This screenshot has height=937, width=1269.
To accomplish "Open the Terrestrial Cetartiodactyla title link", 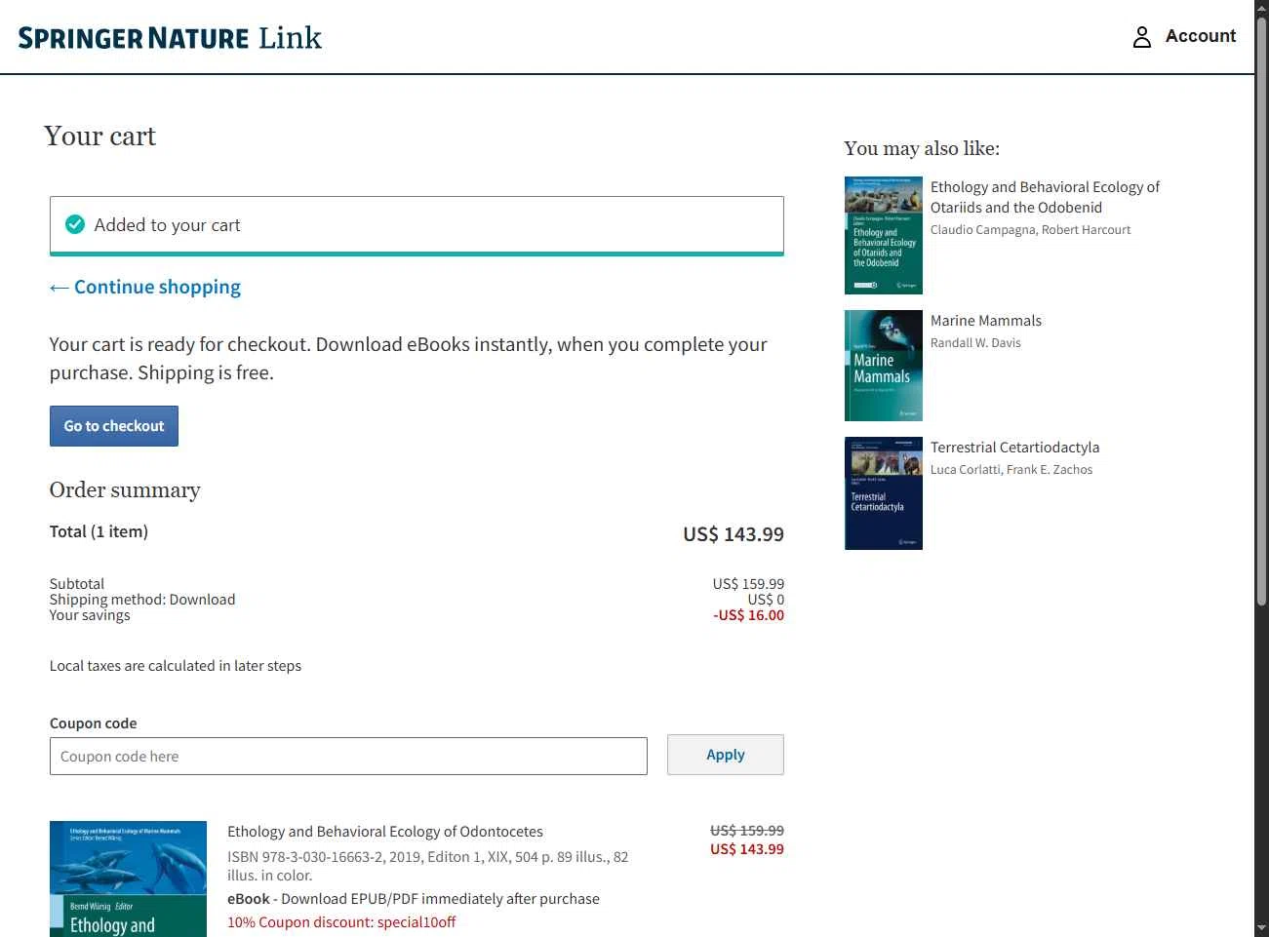I will [x=1014, y=448].
